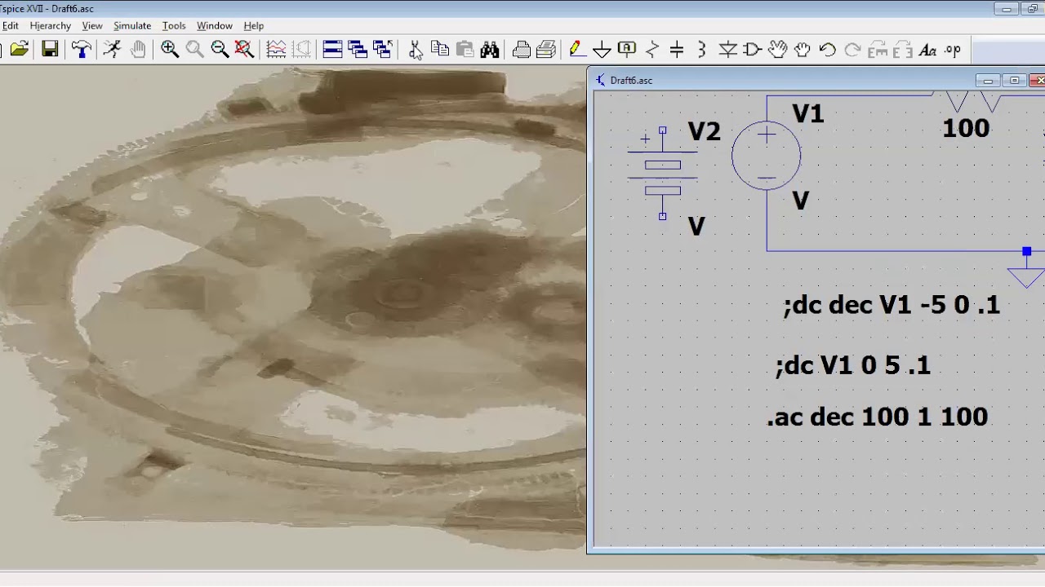Viewport: 1045px width, 587px height.
Task: Select the Cut scissors tool
Action: click(x=415, y=50)
